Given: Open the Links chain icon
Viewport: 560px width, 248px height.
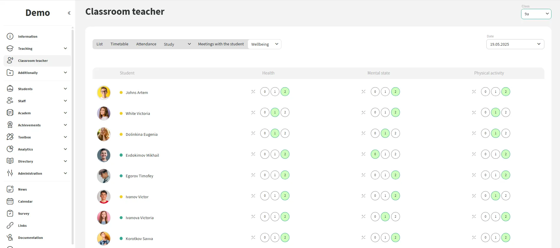Looking at the screenshot, I should coord(10,226).
